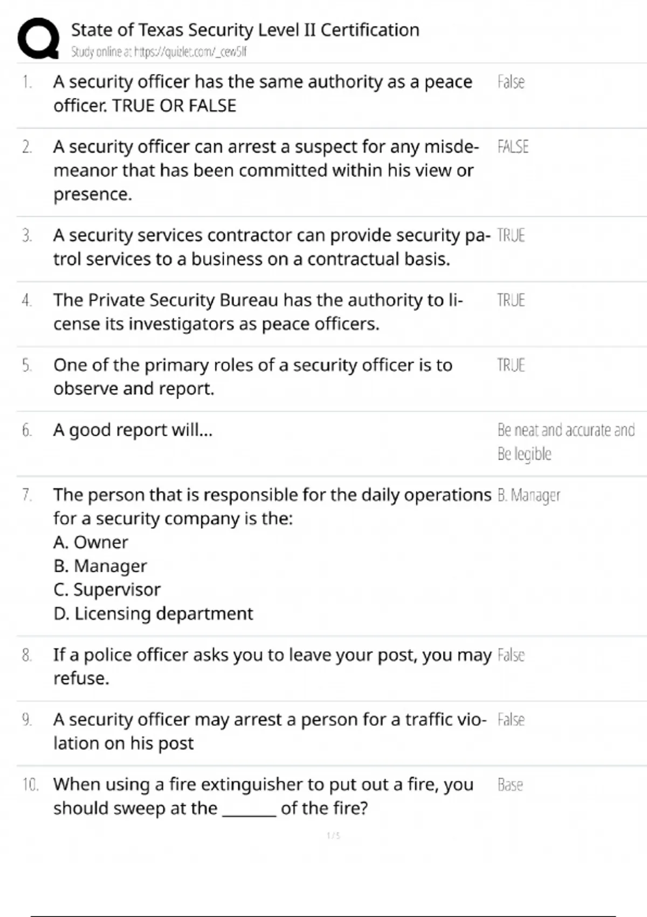Click question 6 'A good report will...'
The height and width of the screenshot is (917, 647).
coord(133,430)
